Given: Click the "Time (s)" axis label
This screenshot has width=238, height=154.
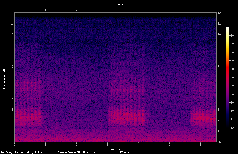Looking at the screenshot, I should (x=115, y=149).
